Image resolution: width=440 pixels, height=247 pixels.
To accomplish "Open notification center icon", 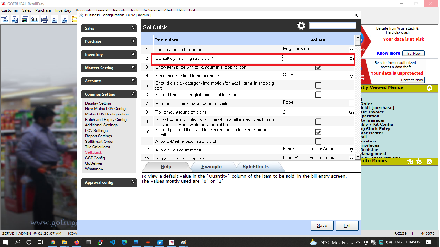I will click(x=428, y=242).
